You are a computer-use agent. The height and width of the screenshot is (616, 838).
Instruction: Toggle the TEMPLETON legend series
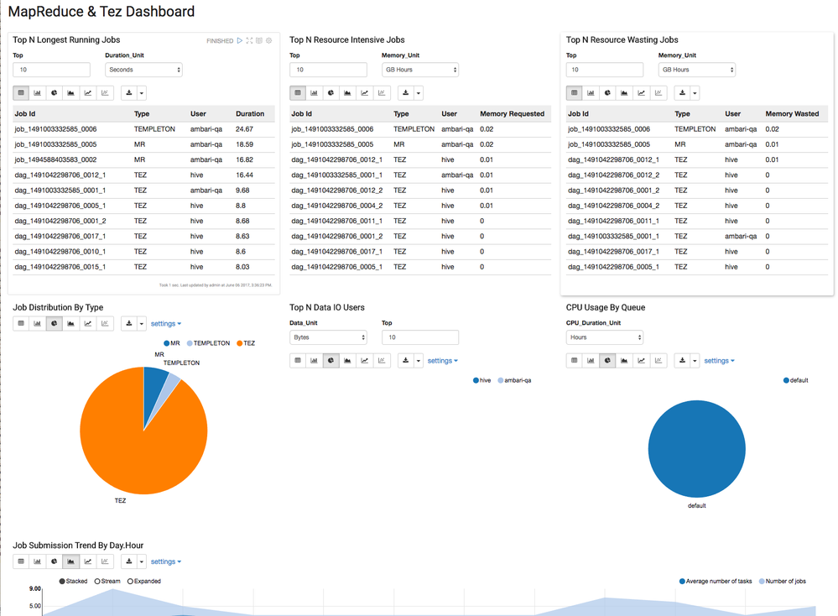(208, 343)
